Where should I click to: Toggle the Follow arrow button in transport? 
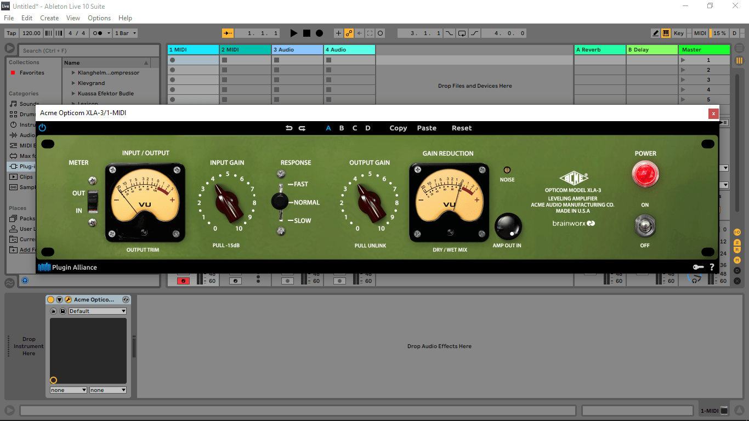(228, 33)
